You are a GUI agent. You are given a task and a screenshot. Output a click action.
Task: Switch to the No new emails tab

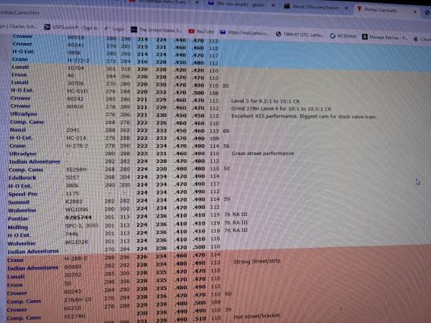248,4
